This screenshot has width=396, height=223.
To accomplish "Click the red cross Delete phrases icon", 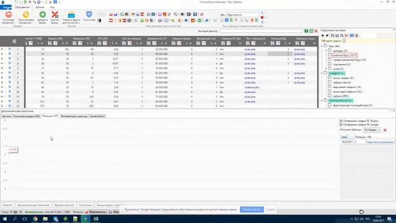I will [x=55, y=15].
